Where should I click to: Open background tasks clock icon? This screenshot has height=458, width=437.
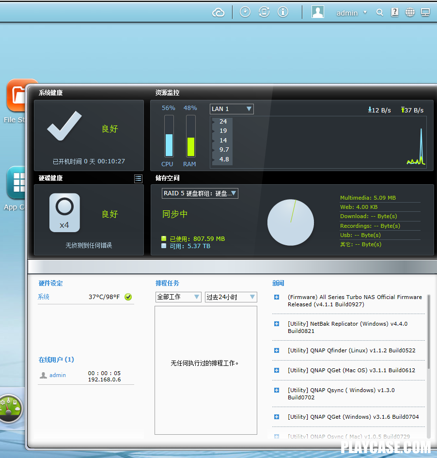[245, 12]
